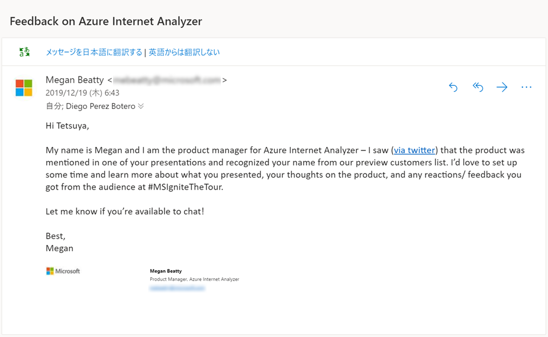The image size is (548, 337).
Task: Click the green translate icon
Action: (24, 52)
